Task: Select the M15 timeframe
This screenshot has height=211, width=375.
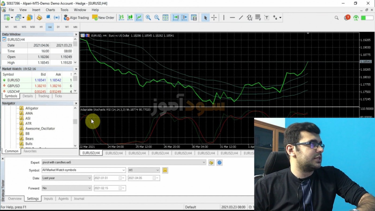Action: tap(24, 27)
